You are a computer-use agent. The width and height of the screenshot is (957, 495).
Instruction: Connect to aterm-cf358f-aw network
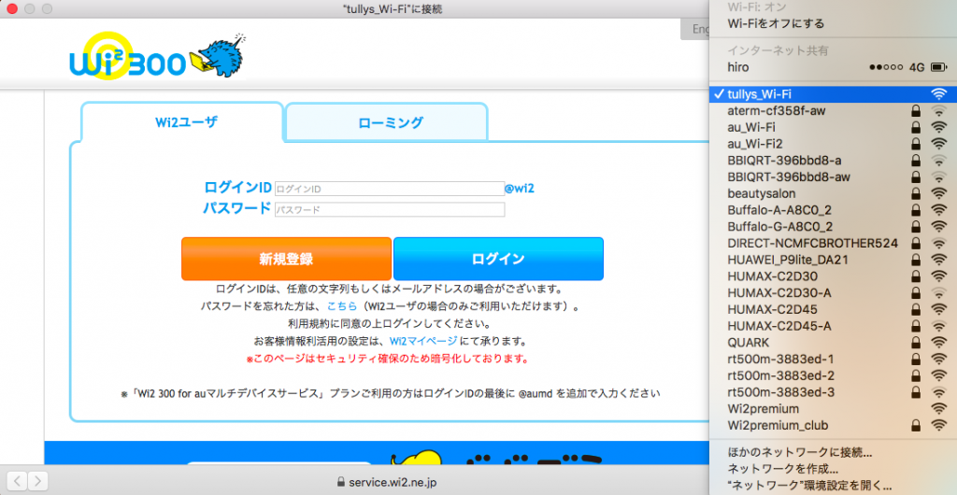tap(834, 110)
